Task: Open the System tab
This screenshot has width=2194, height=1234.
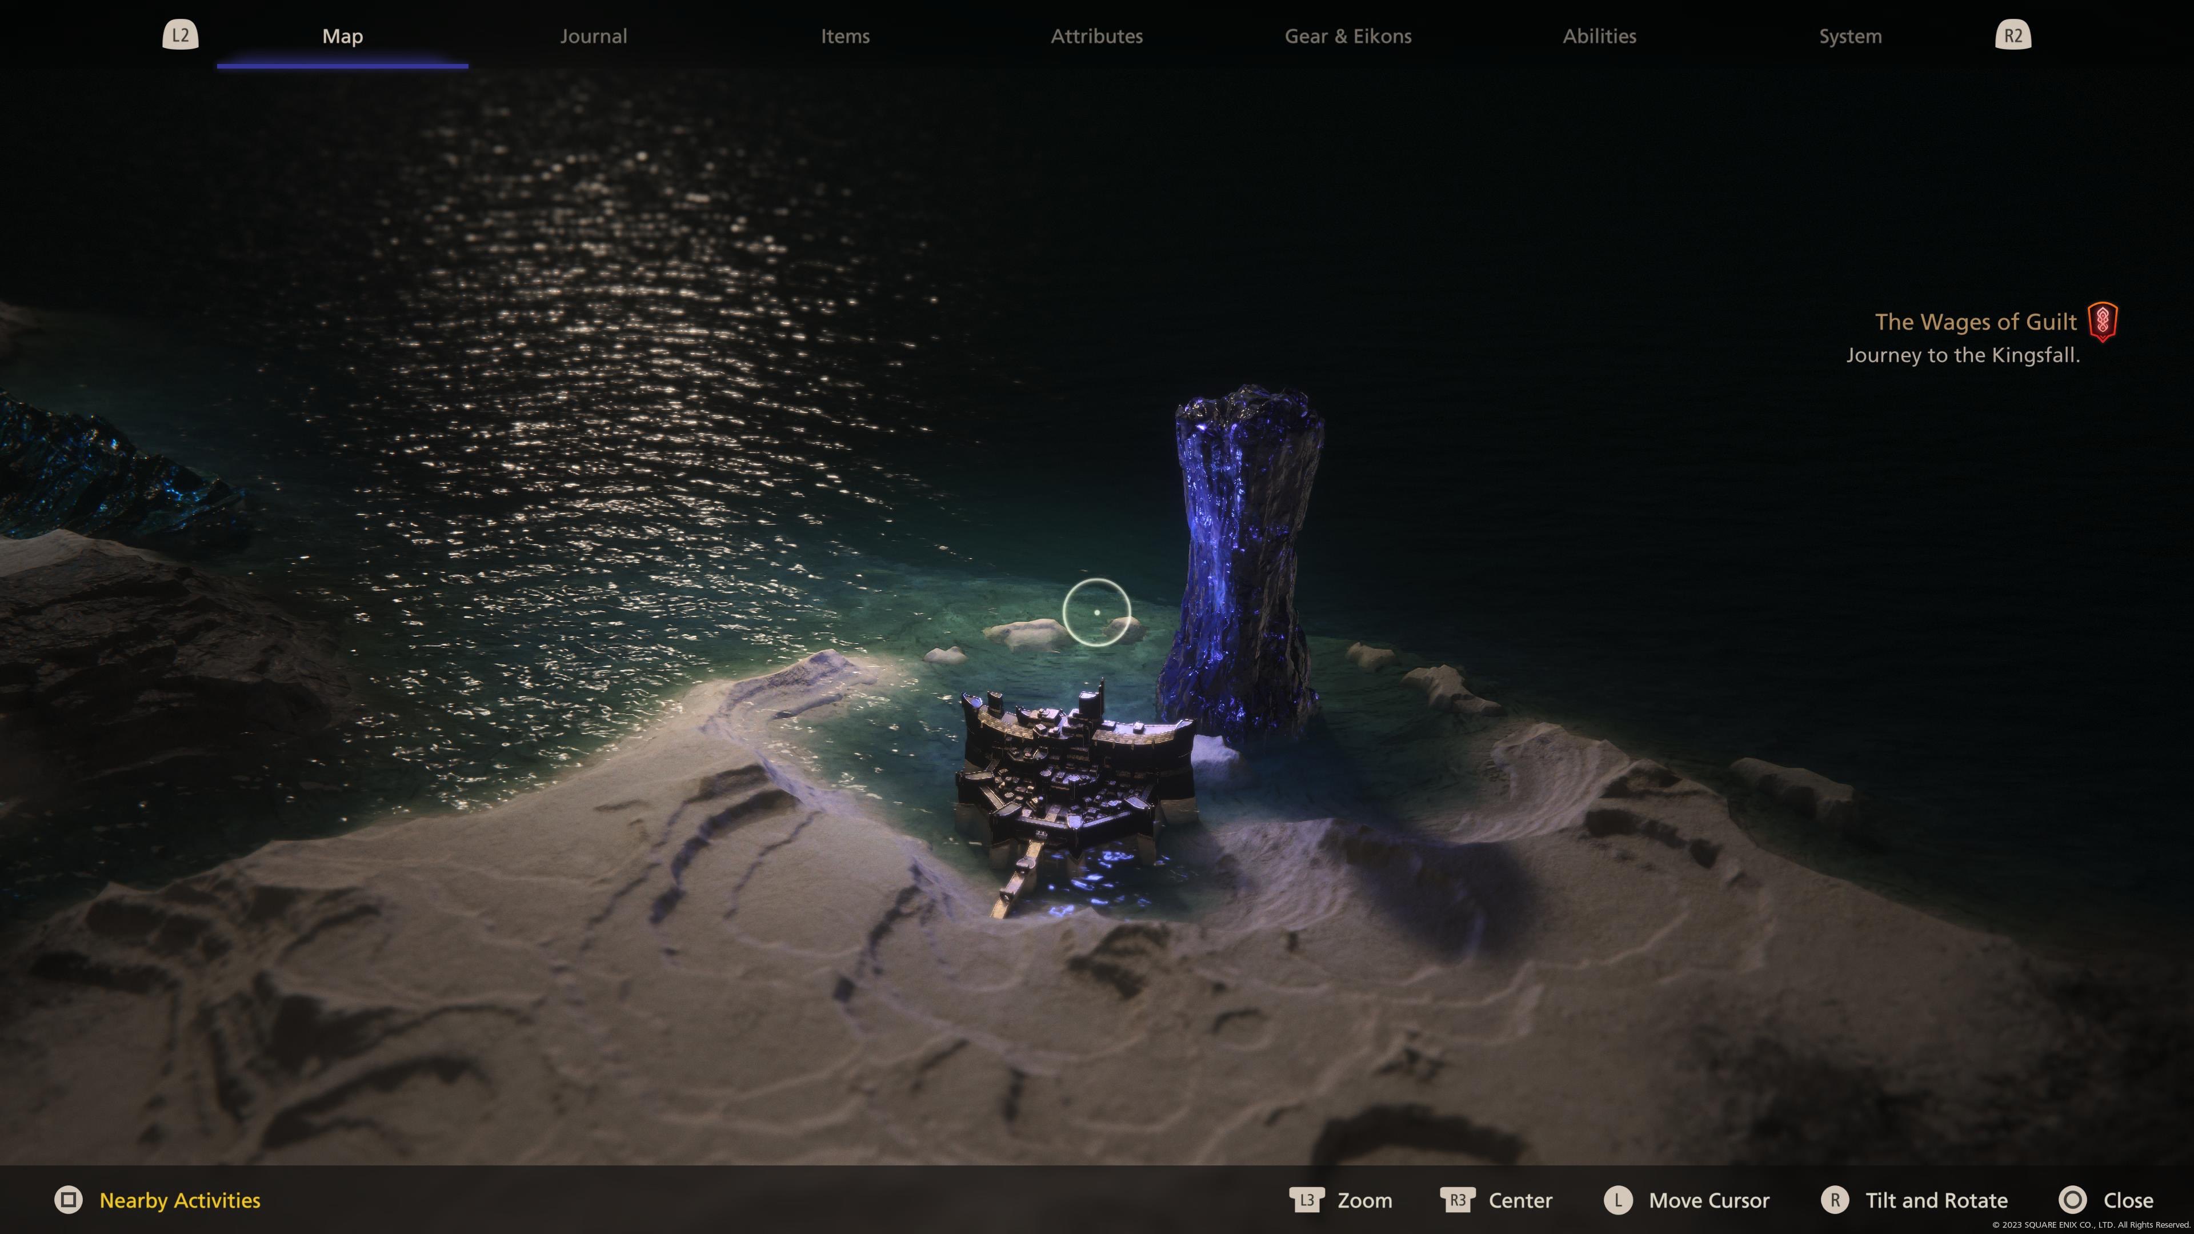Action: [1850, 36]
